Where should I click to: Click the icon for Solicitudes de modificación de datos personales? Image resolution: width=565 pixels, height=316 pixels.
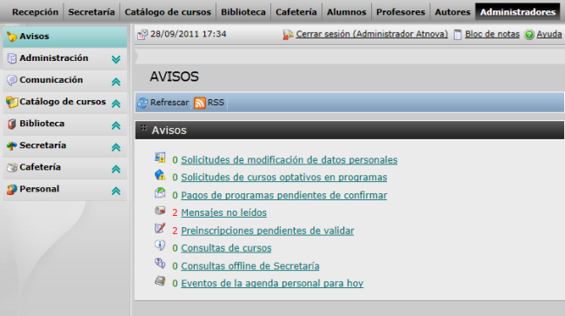160,158
